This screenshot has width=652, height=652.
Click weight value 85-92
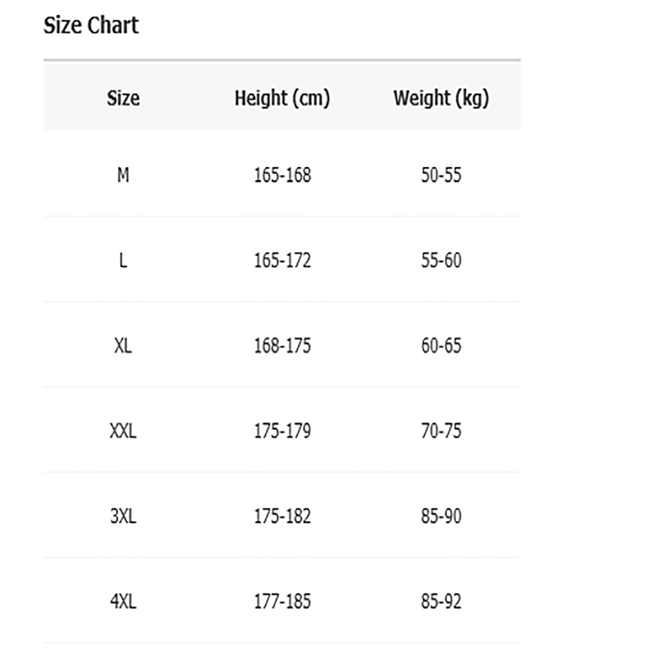click(x=441, y=601)
